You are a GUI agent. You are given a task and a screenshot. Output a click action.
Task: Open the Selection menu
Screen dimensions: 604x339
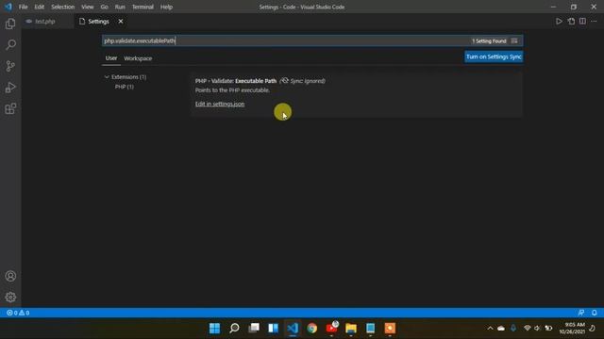(63, 7)
